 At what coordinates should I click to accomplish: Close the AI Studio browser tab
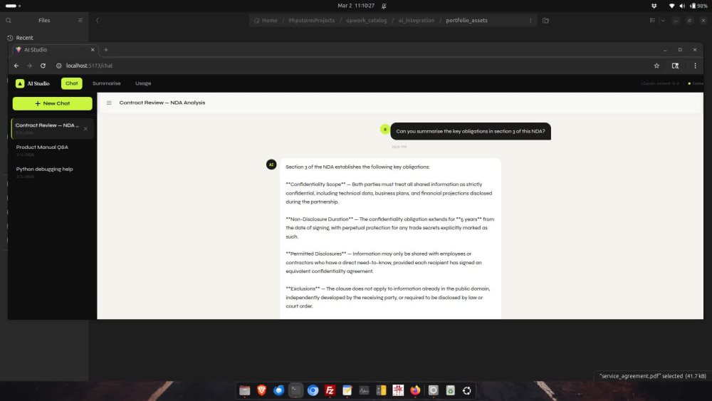click(93, 50)
